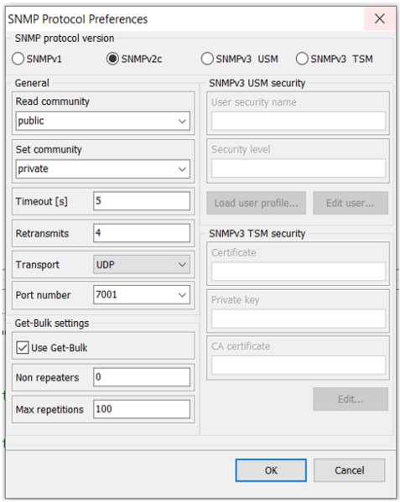Click the Edit... button under TSM security
The image size is (400, 502).
[x=351, y=399]
